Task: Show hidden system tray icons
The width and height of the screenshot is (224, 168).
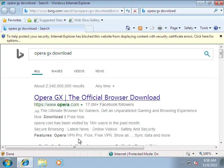Action: pyautogui.click(x=182, y=163)
